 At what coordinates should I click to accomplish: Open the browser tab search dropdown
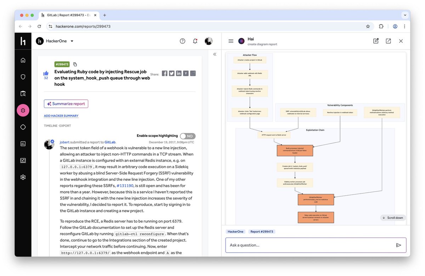(405, 15)
